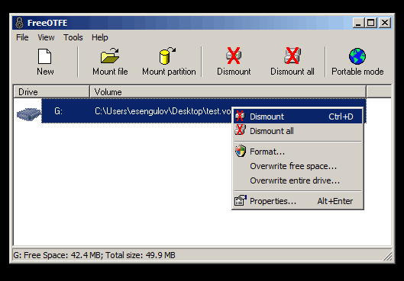
Task: Maximize the FreeOTFE window
Action: 371,23
